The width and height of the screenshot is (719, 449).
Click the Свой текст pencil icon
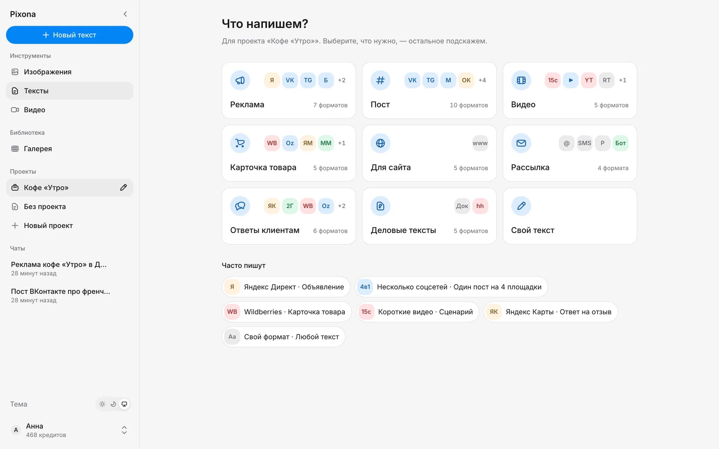click(521, 206)
